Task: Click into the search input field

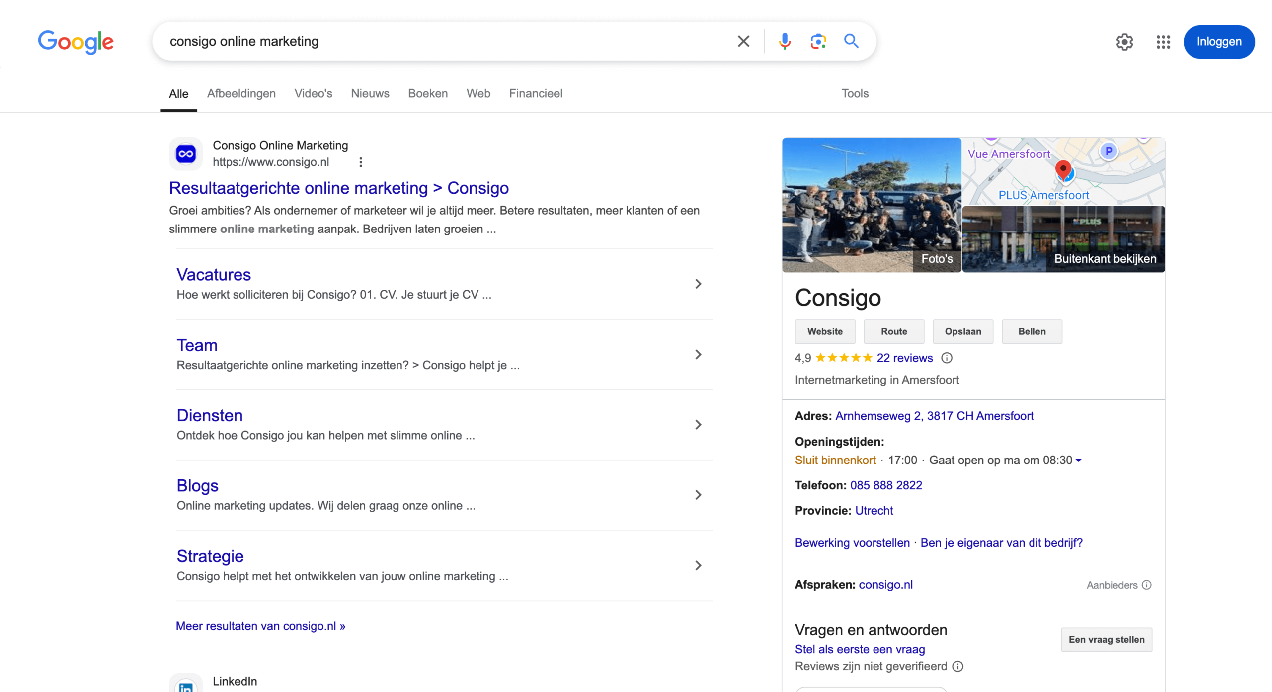Action: coord(447,41)
